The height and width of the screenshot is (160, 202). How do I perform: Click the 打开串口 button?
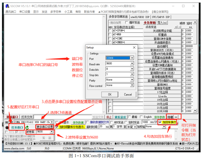(17, 128)
